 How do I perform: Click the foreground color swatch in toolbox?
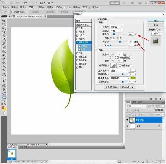pyautogui.click(x=3, y=107)
